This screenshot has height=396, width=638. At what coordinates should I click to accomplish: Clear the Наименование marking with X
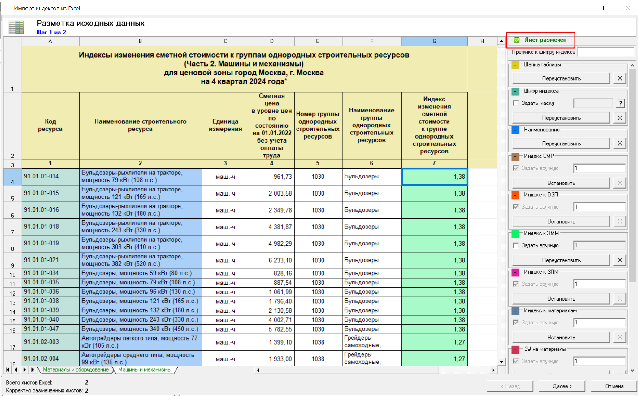(x=620, y=143)
